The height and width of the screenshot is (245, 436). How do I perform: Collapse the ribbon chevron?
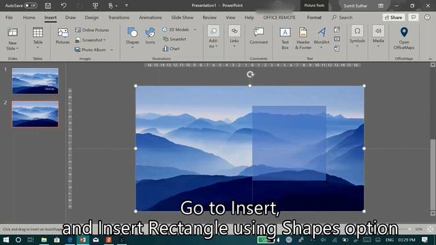[x=430, y=59]
